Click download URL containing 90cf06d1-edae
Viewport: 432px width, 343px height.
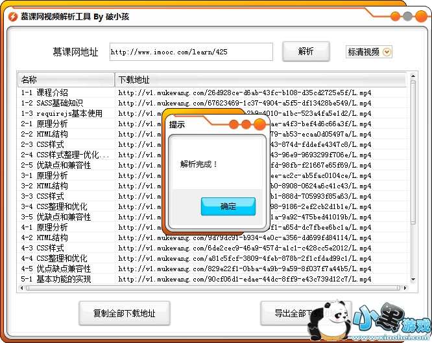click(x=245, y=279)
